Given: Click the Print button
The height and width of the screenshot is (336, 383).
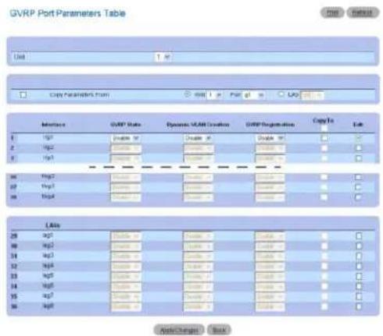Looking at the screenshot, I should 332,12.
